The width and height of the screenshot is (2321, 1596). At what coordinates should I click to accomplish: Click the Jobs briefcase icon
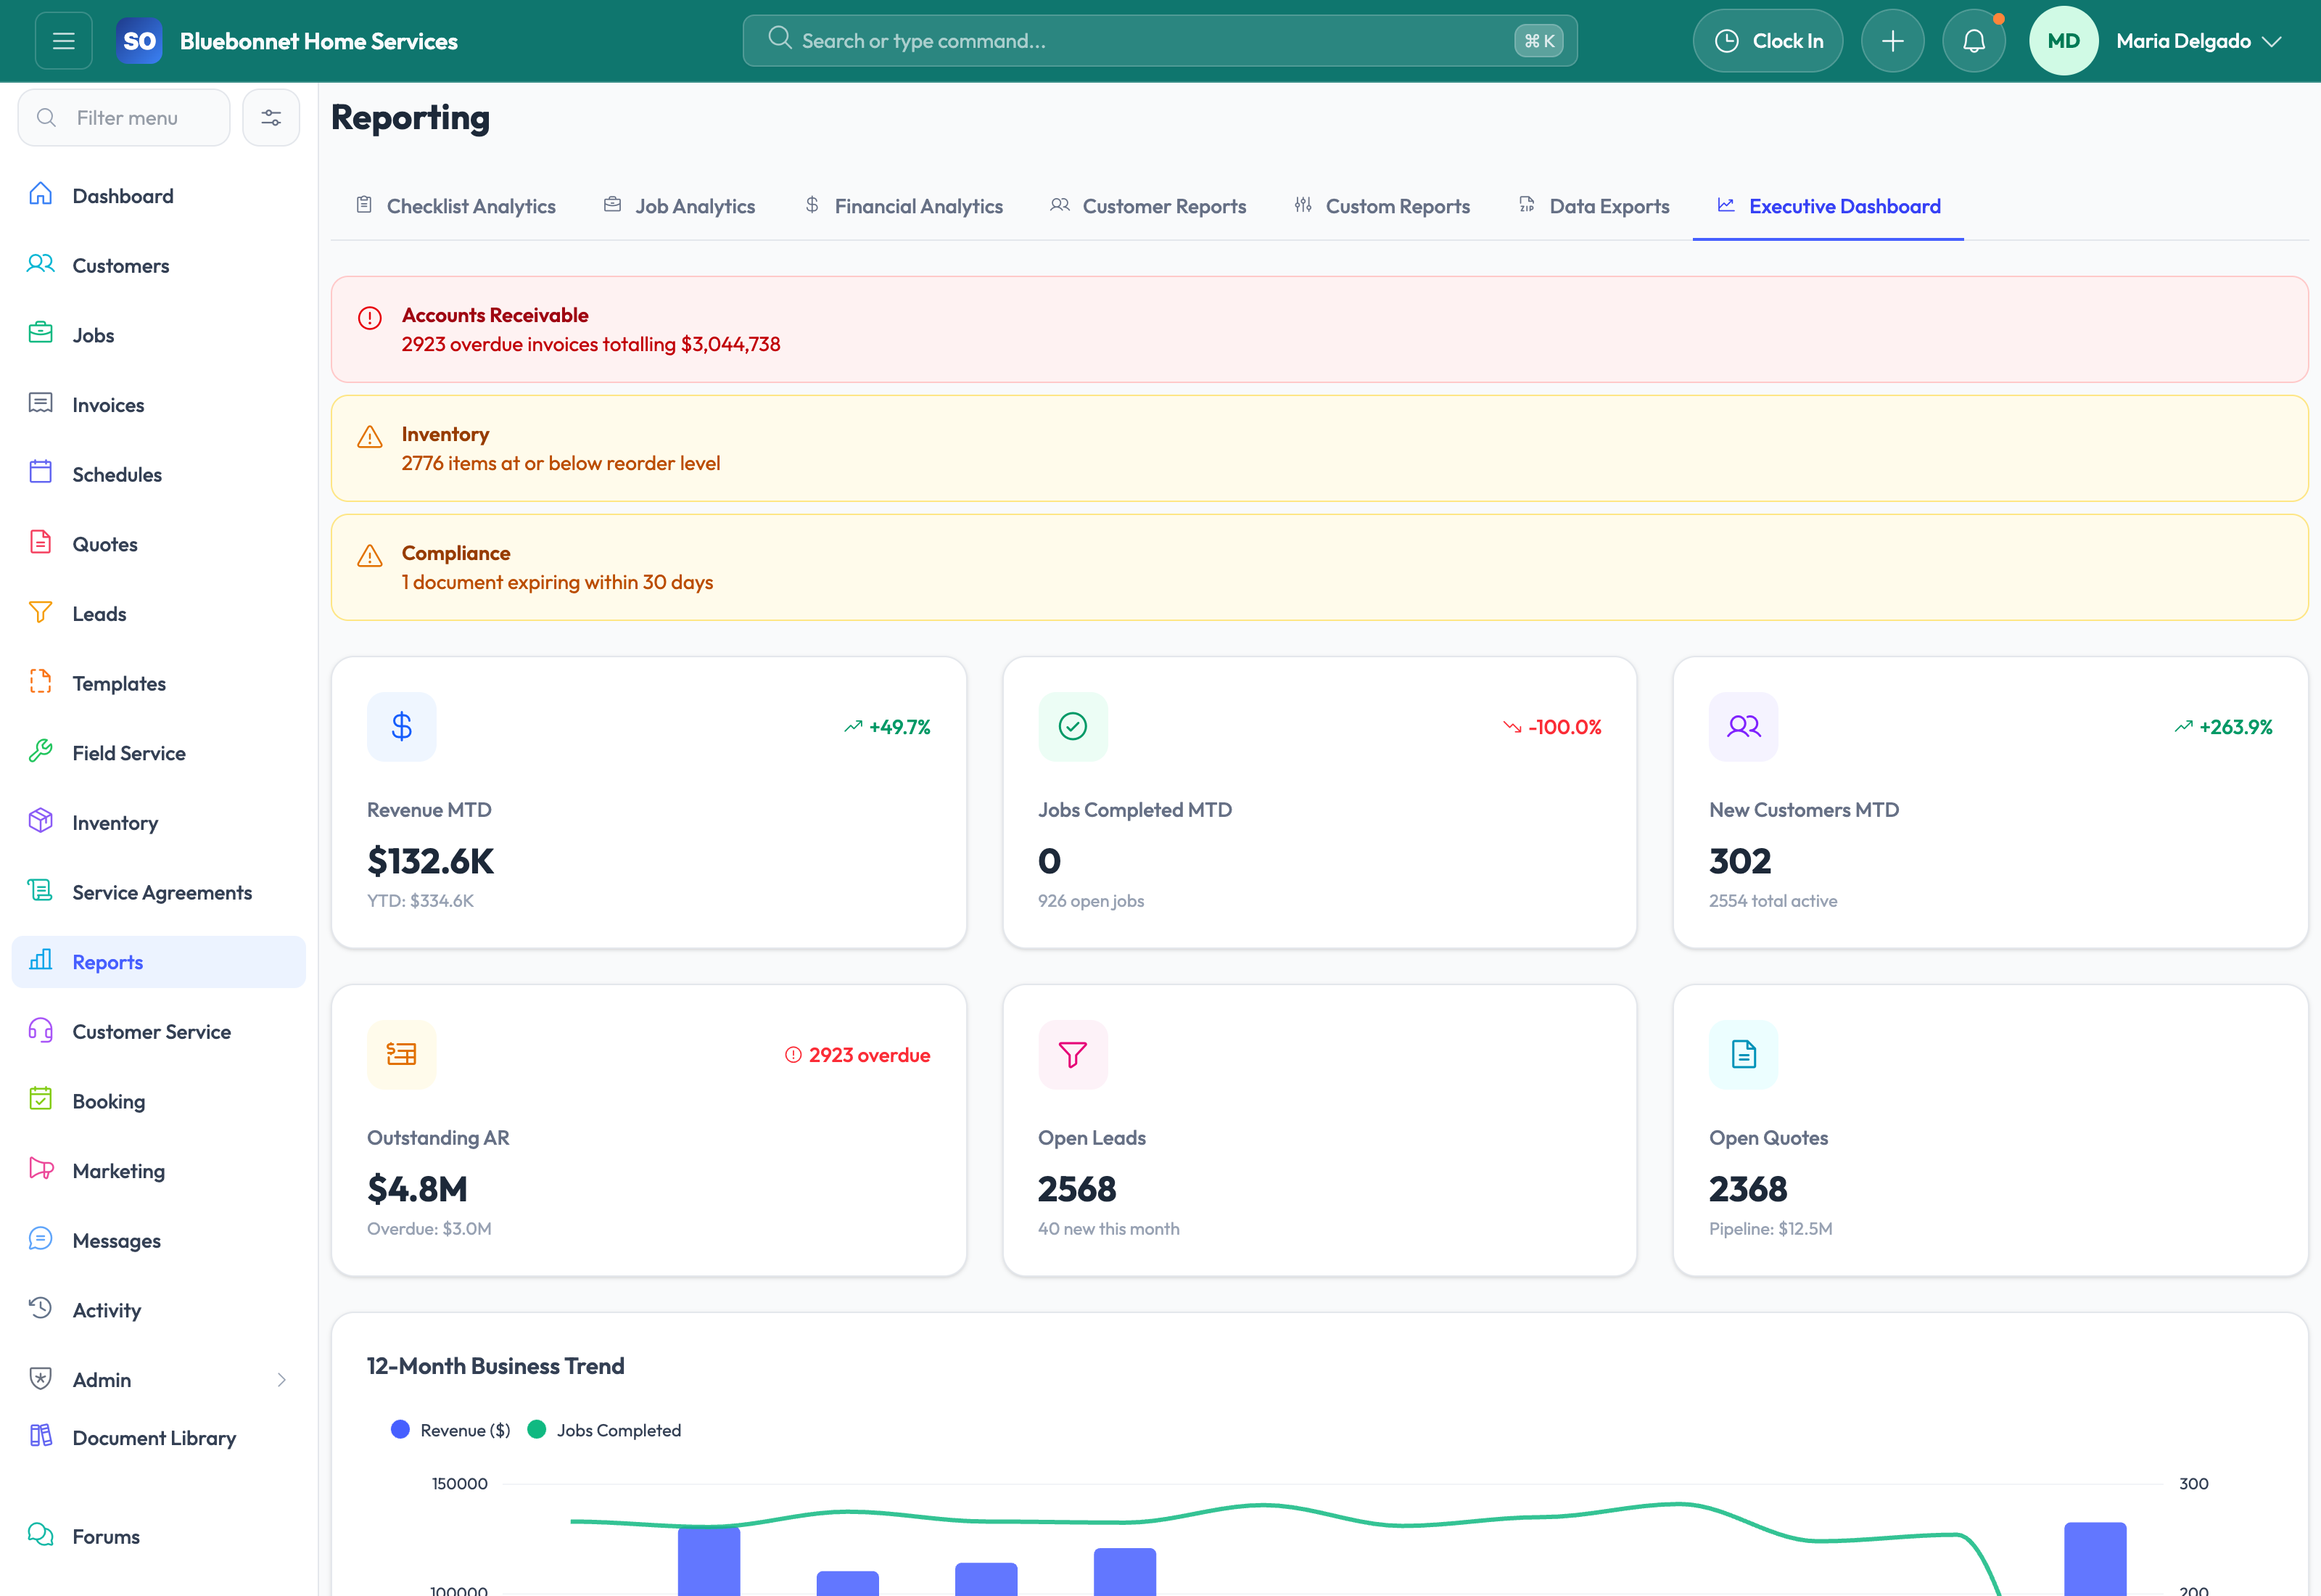coord(41,333)
